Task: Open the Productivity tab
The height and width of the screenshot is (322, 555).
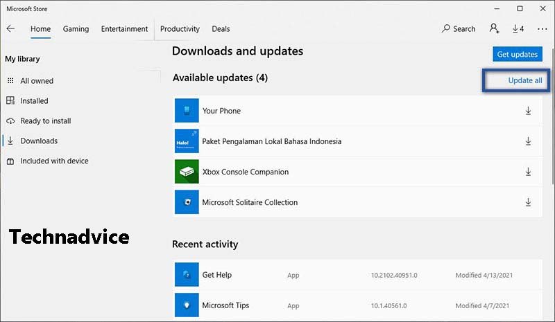Action: (180, 29)
